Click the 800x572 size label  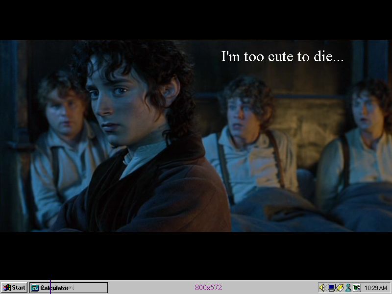tap(208, 288)
